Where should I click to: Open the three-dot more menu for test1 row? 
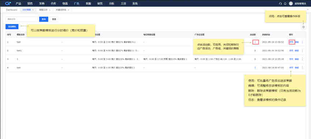click(302, 51)
